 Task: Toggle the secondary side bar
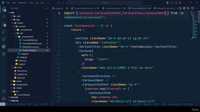[x=176, y=3]
